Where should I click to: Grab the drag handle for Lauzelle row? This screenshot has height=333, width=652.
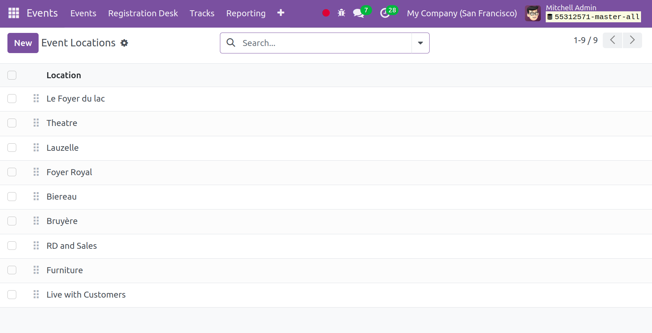tap(36, 148)
